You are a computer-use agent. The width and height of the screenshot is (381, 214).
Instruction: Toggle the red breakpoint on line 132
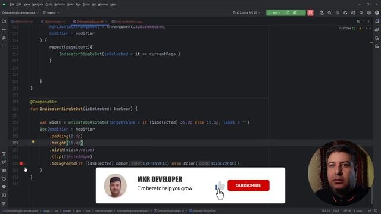coord(21,163)
